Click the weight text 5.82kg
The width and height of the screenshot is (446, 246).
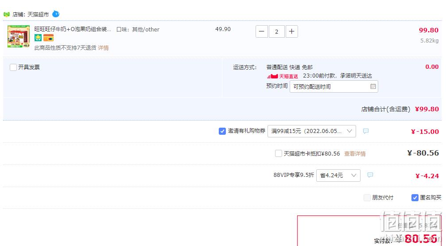pyautogui.click(x=430, y=41)
